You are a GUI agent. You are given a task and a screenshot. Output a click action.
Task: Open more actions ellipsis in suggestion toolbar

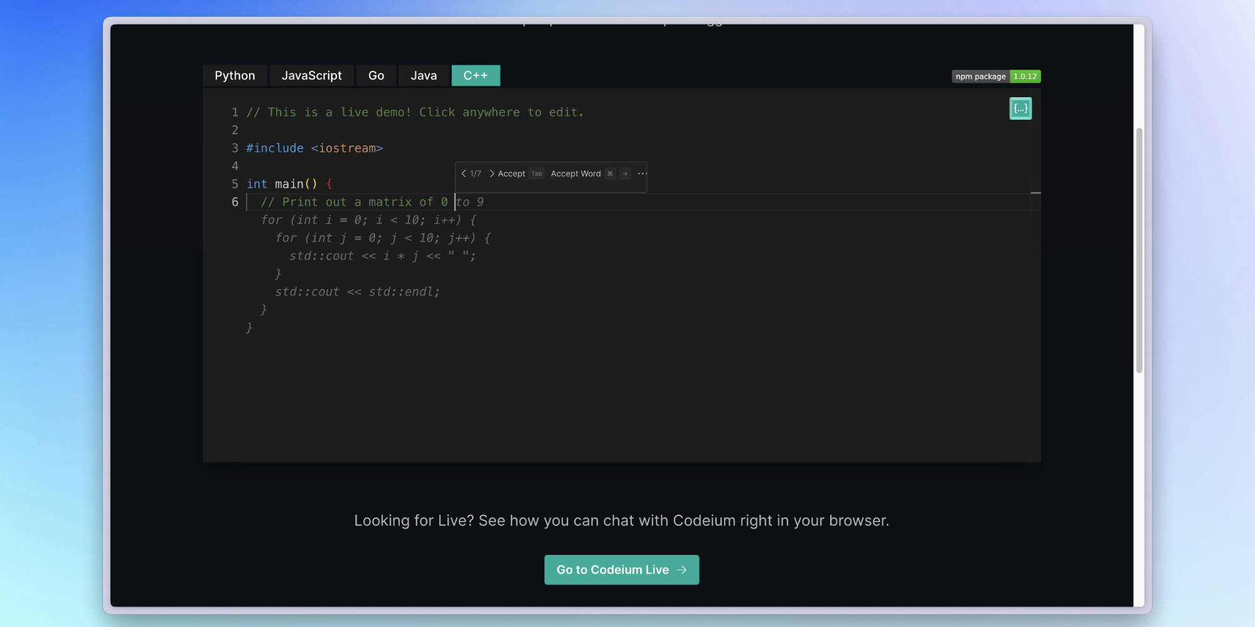[642, 174]
